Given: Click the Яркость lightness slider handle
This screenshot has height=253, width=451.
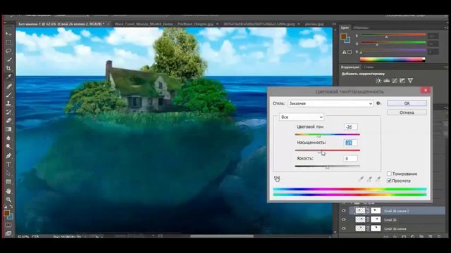Looking at the screenshot, I should [327, 167].
